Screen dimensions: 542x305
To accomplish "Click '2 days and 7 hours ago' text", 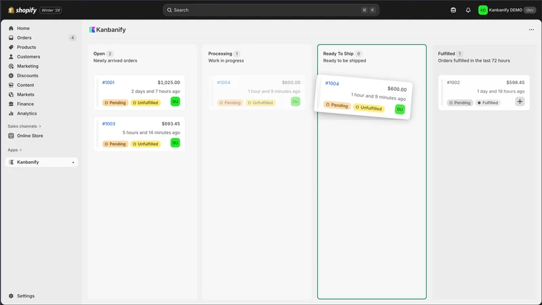I will tap(156, 91).
